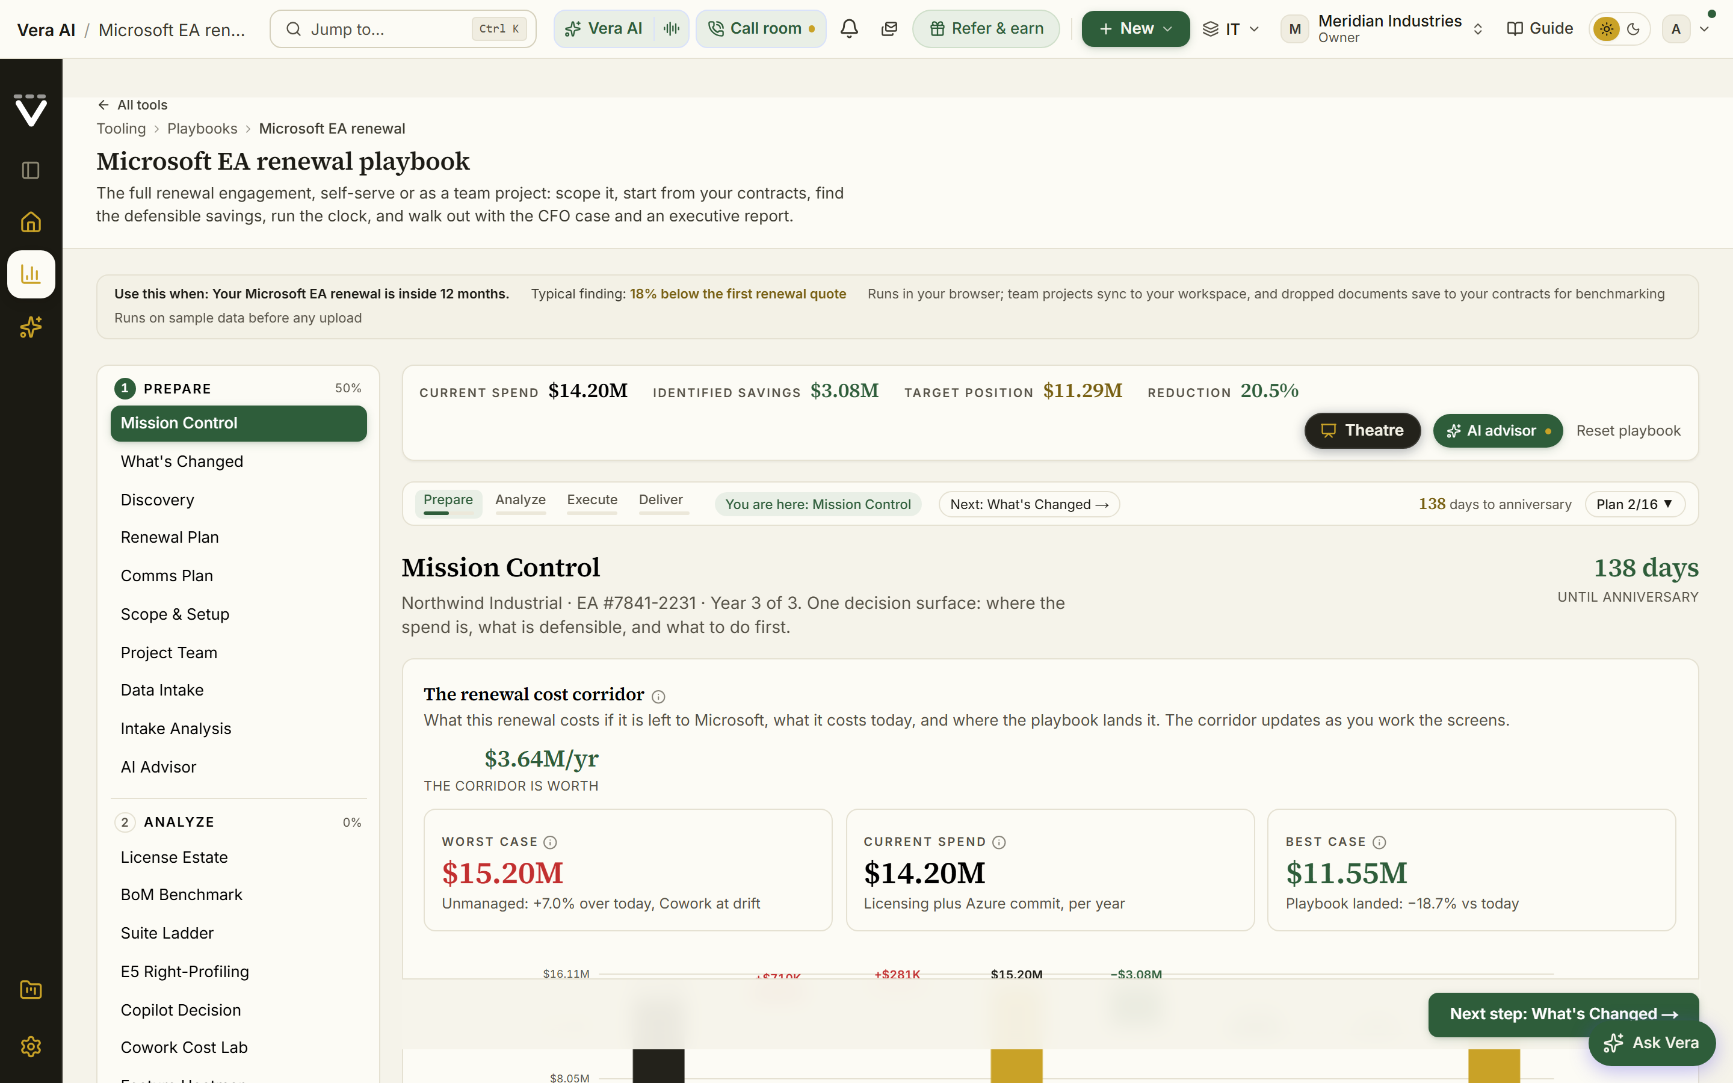The image size is (1733, 1083).
Task: Open License Estate under Analyze
Action: click(238, 857)
